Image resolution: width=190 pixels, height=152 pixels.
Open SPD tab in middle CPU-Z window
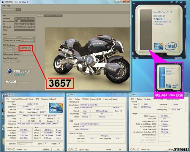[x=100, y=99]
